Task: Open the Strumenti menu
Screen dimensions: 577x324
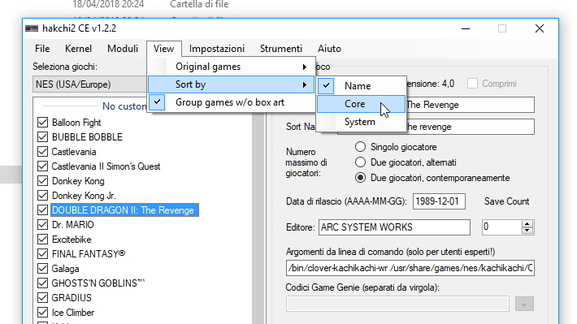Action: (280, 49)
